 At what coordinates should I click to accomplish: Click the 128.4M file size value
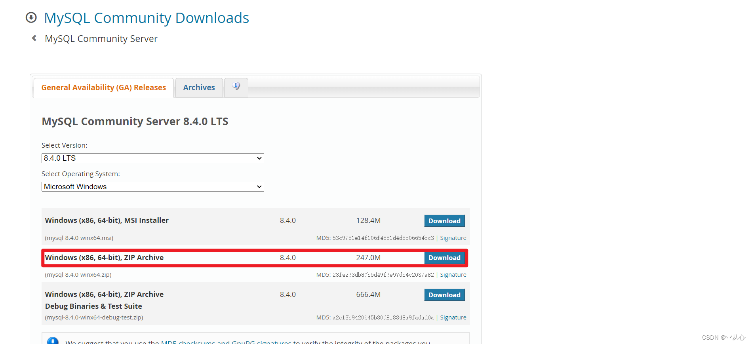368,220
